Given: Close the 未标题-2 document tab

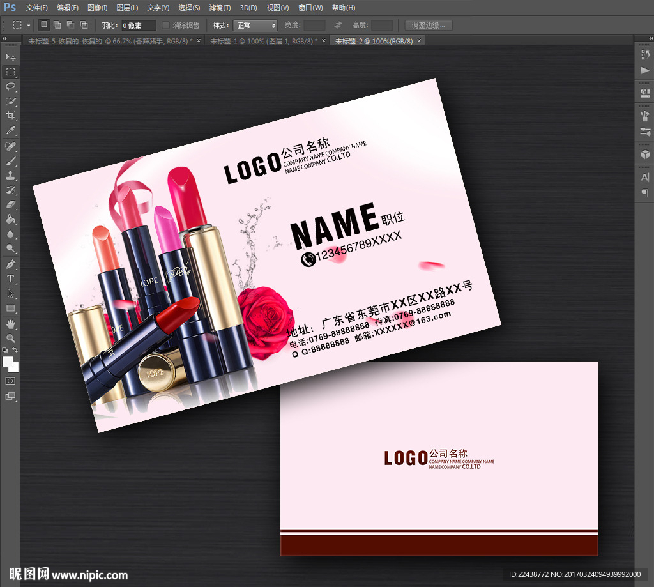Looking at the screenshot, I should 419,40.
